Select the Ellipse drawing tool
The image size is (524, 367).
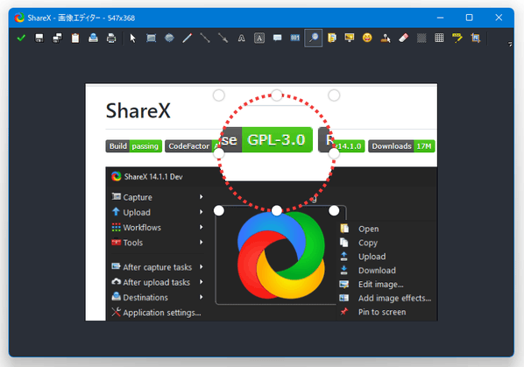(x=169, y=38)
